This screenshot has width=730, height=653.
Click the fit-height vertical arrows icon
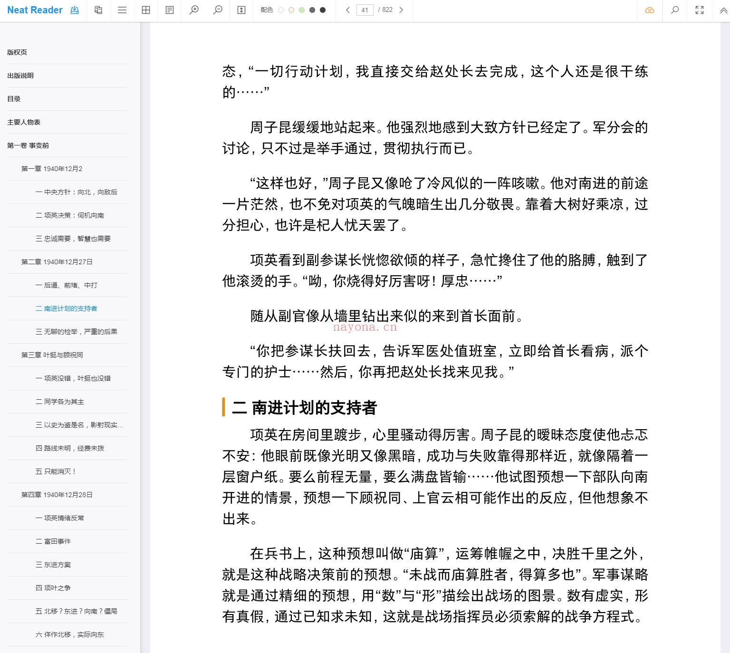tap(241, 10)
